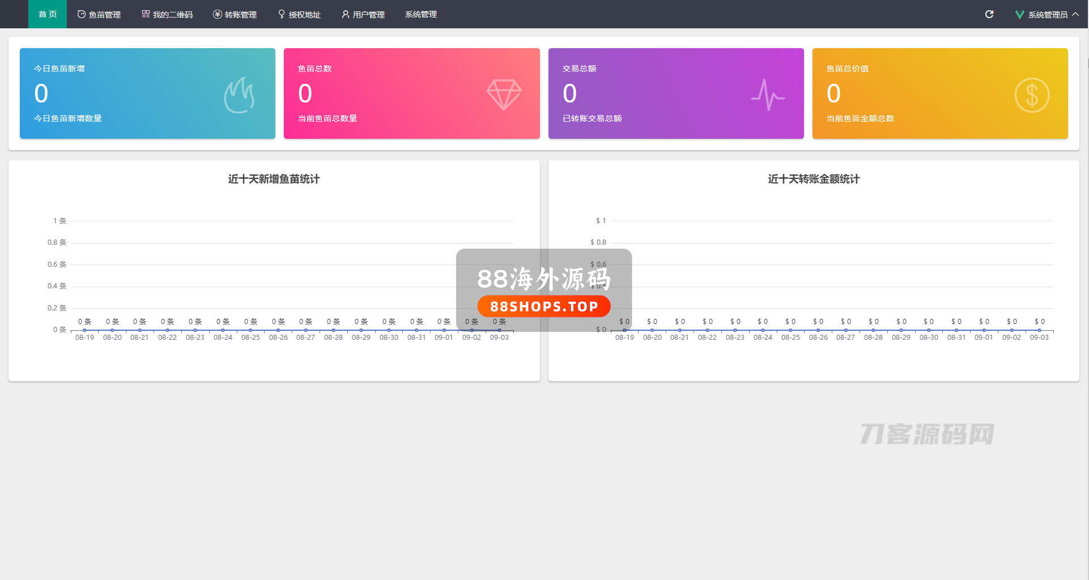Viewport: 1089px width, 580px height.
Task: Click the QR code icon in navigation
Action: coord(146,14)
